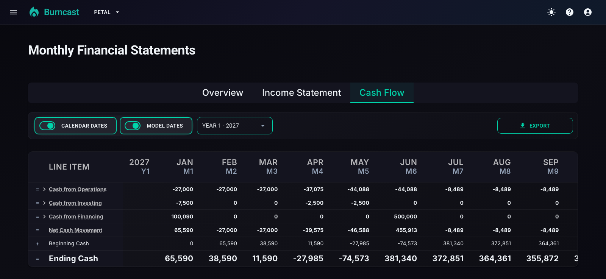Click the Monthly Financial Statements page heading
Image resolution: width=606 pixels, height=279 pixels.
[112, 50]
